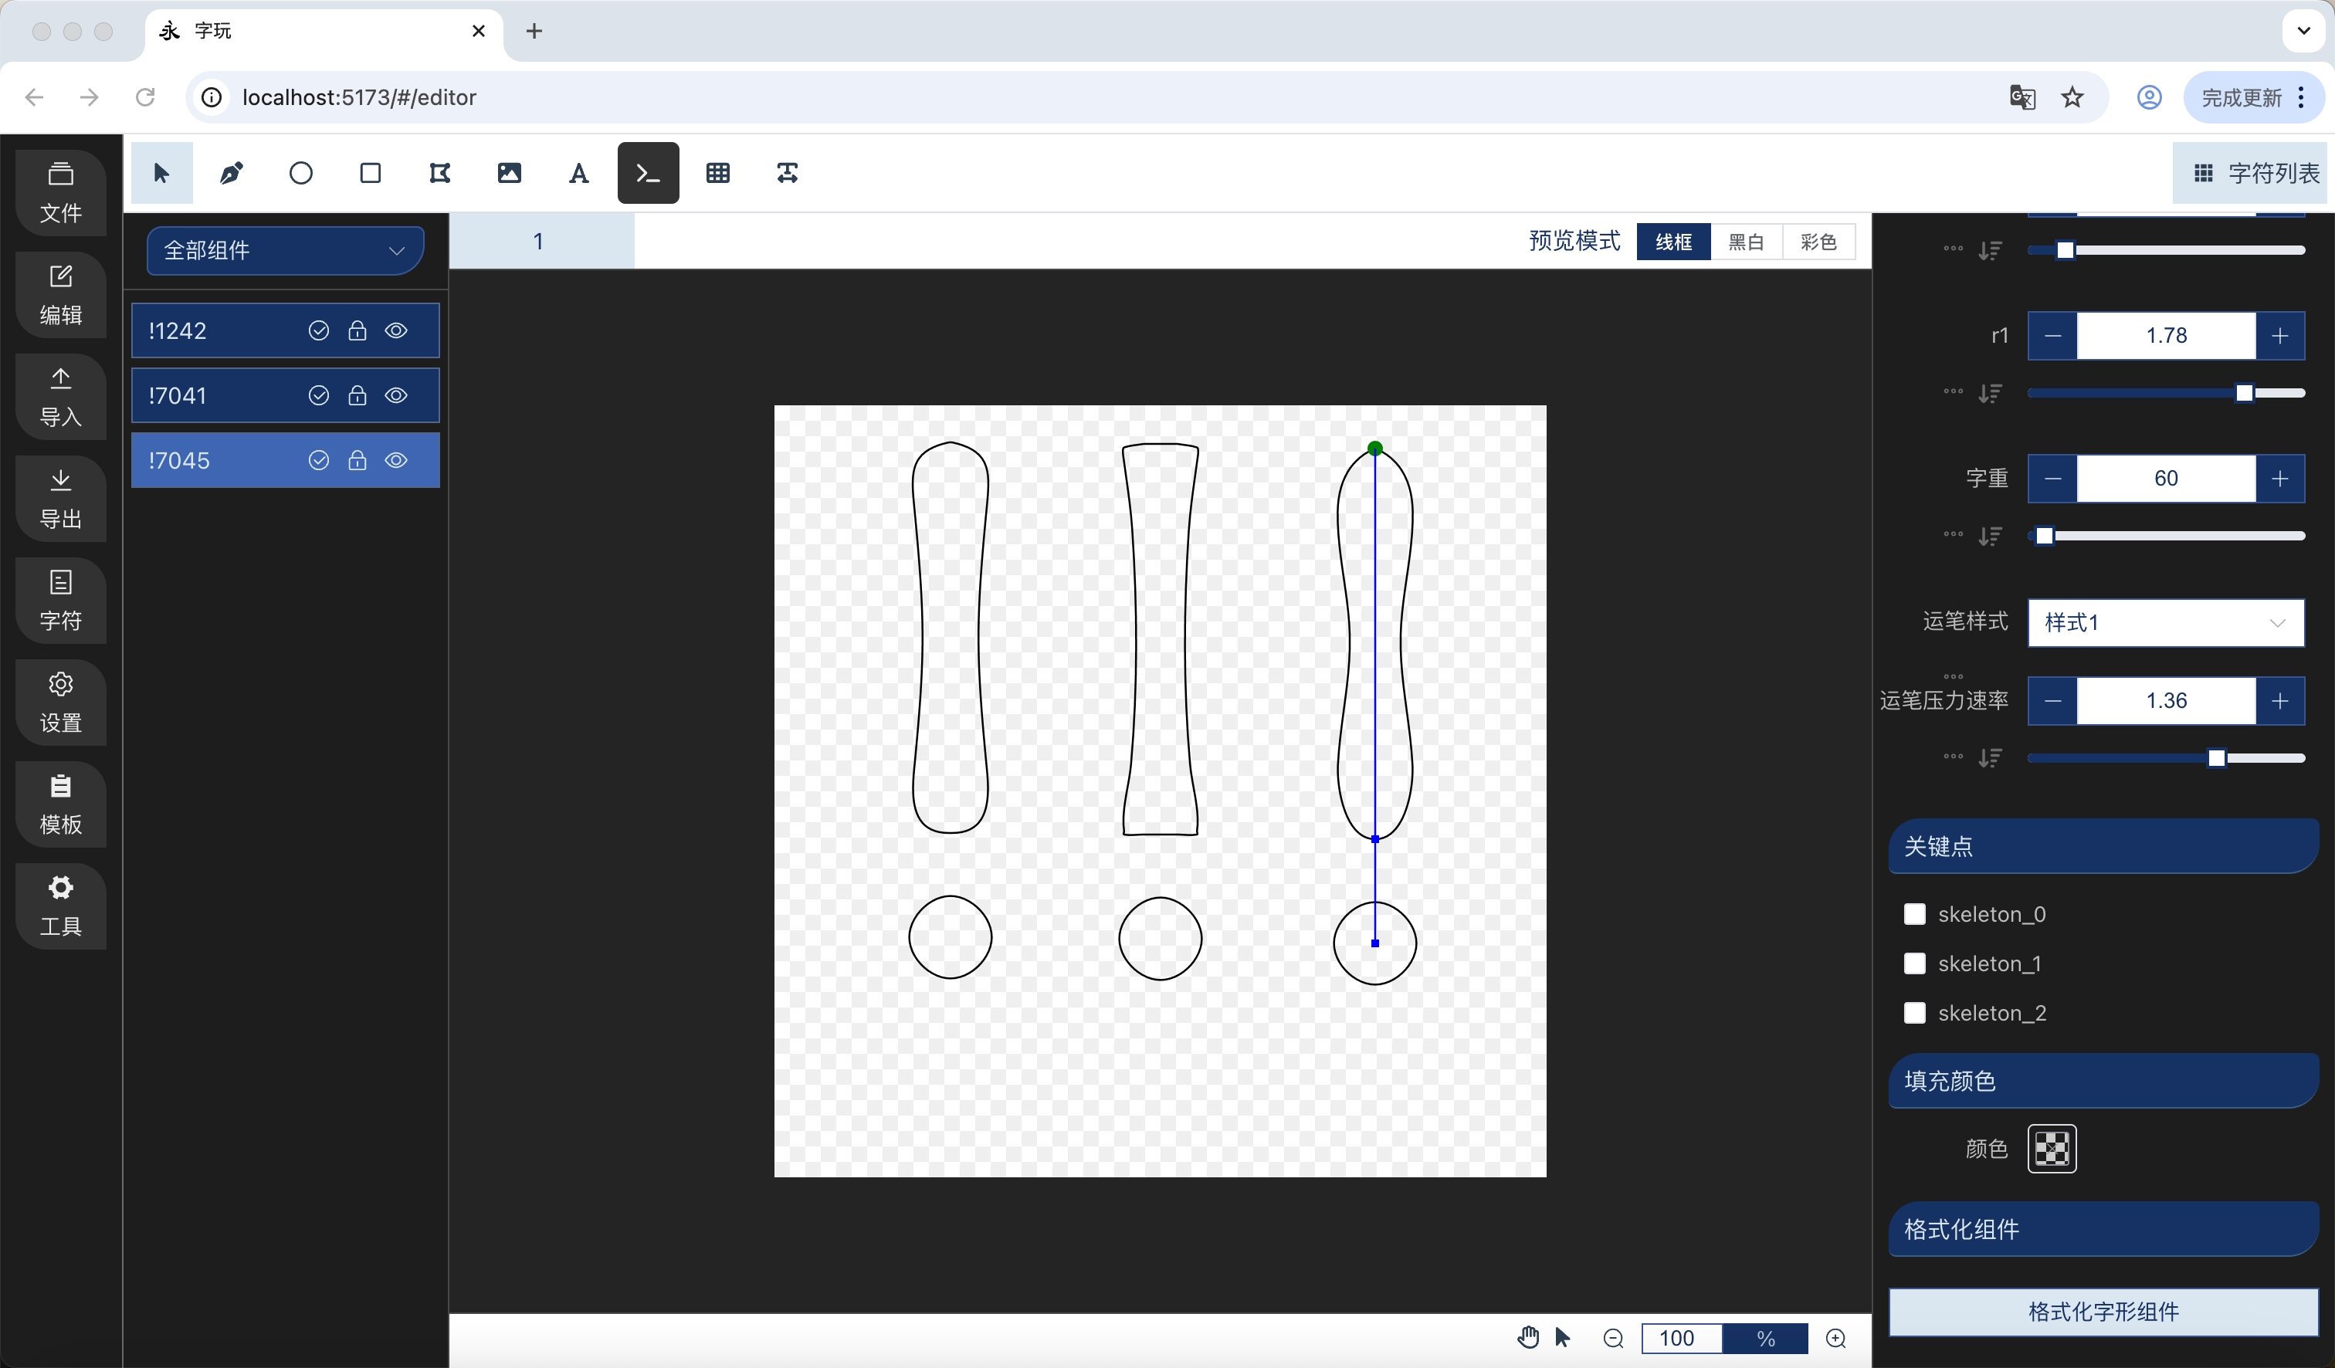Select the Pen tool in toolbar
Screen dimensions: 2335x1368
point(232,173)
